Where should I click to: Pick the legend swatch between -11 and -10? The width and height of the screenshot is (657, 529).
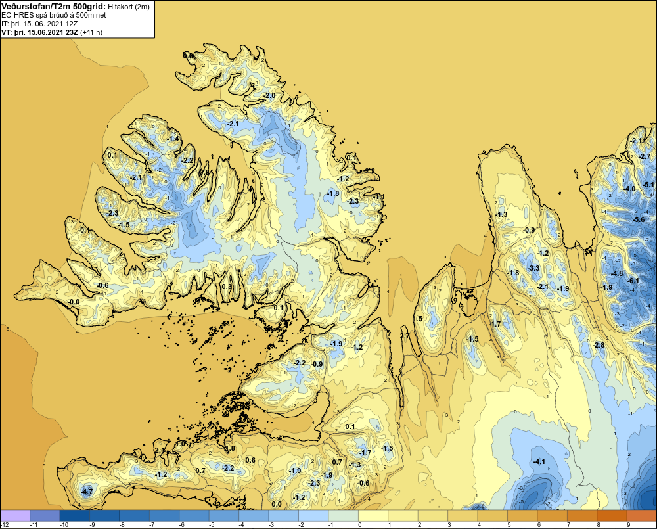tap(45, 515)
